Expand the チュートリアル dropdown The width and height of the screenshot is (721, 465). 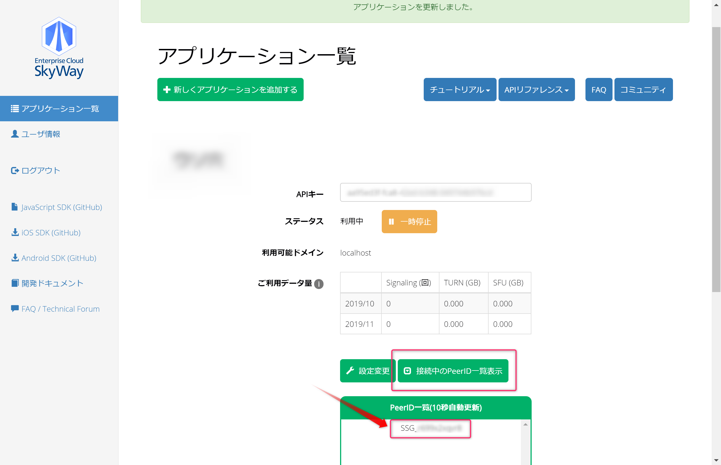(459, 90)
